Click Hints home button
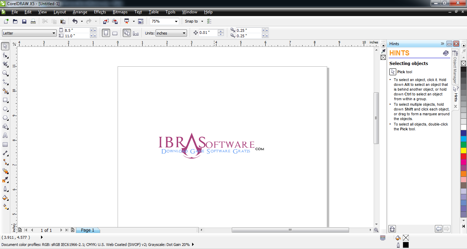 (392, 229)
